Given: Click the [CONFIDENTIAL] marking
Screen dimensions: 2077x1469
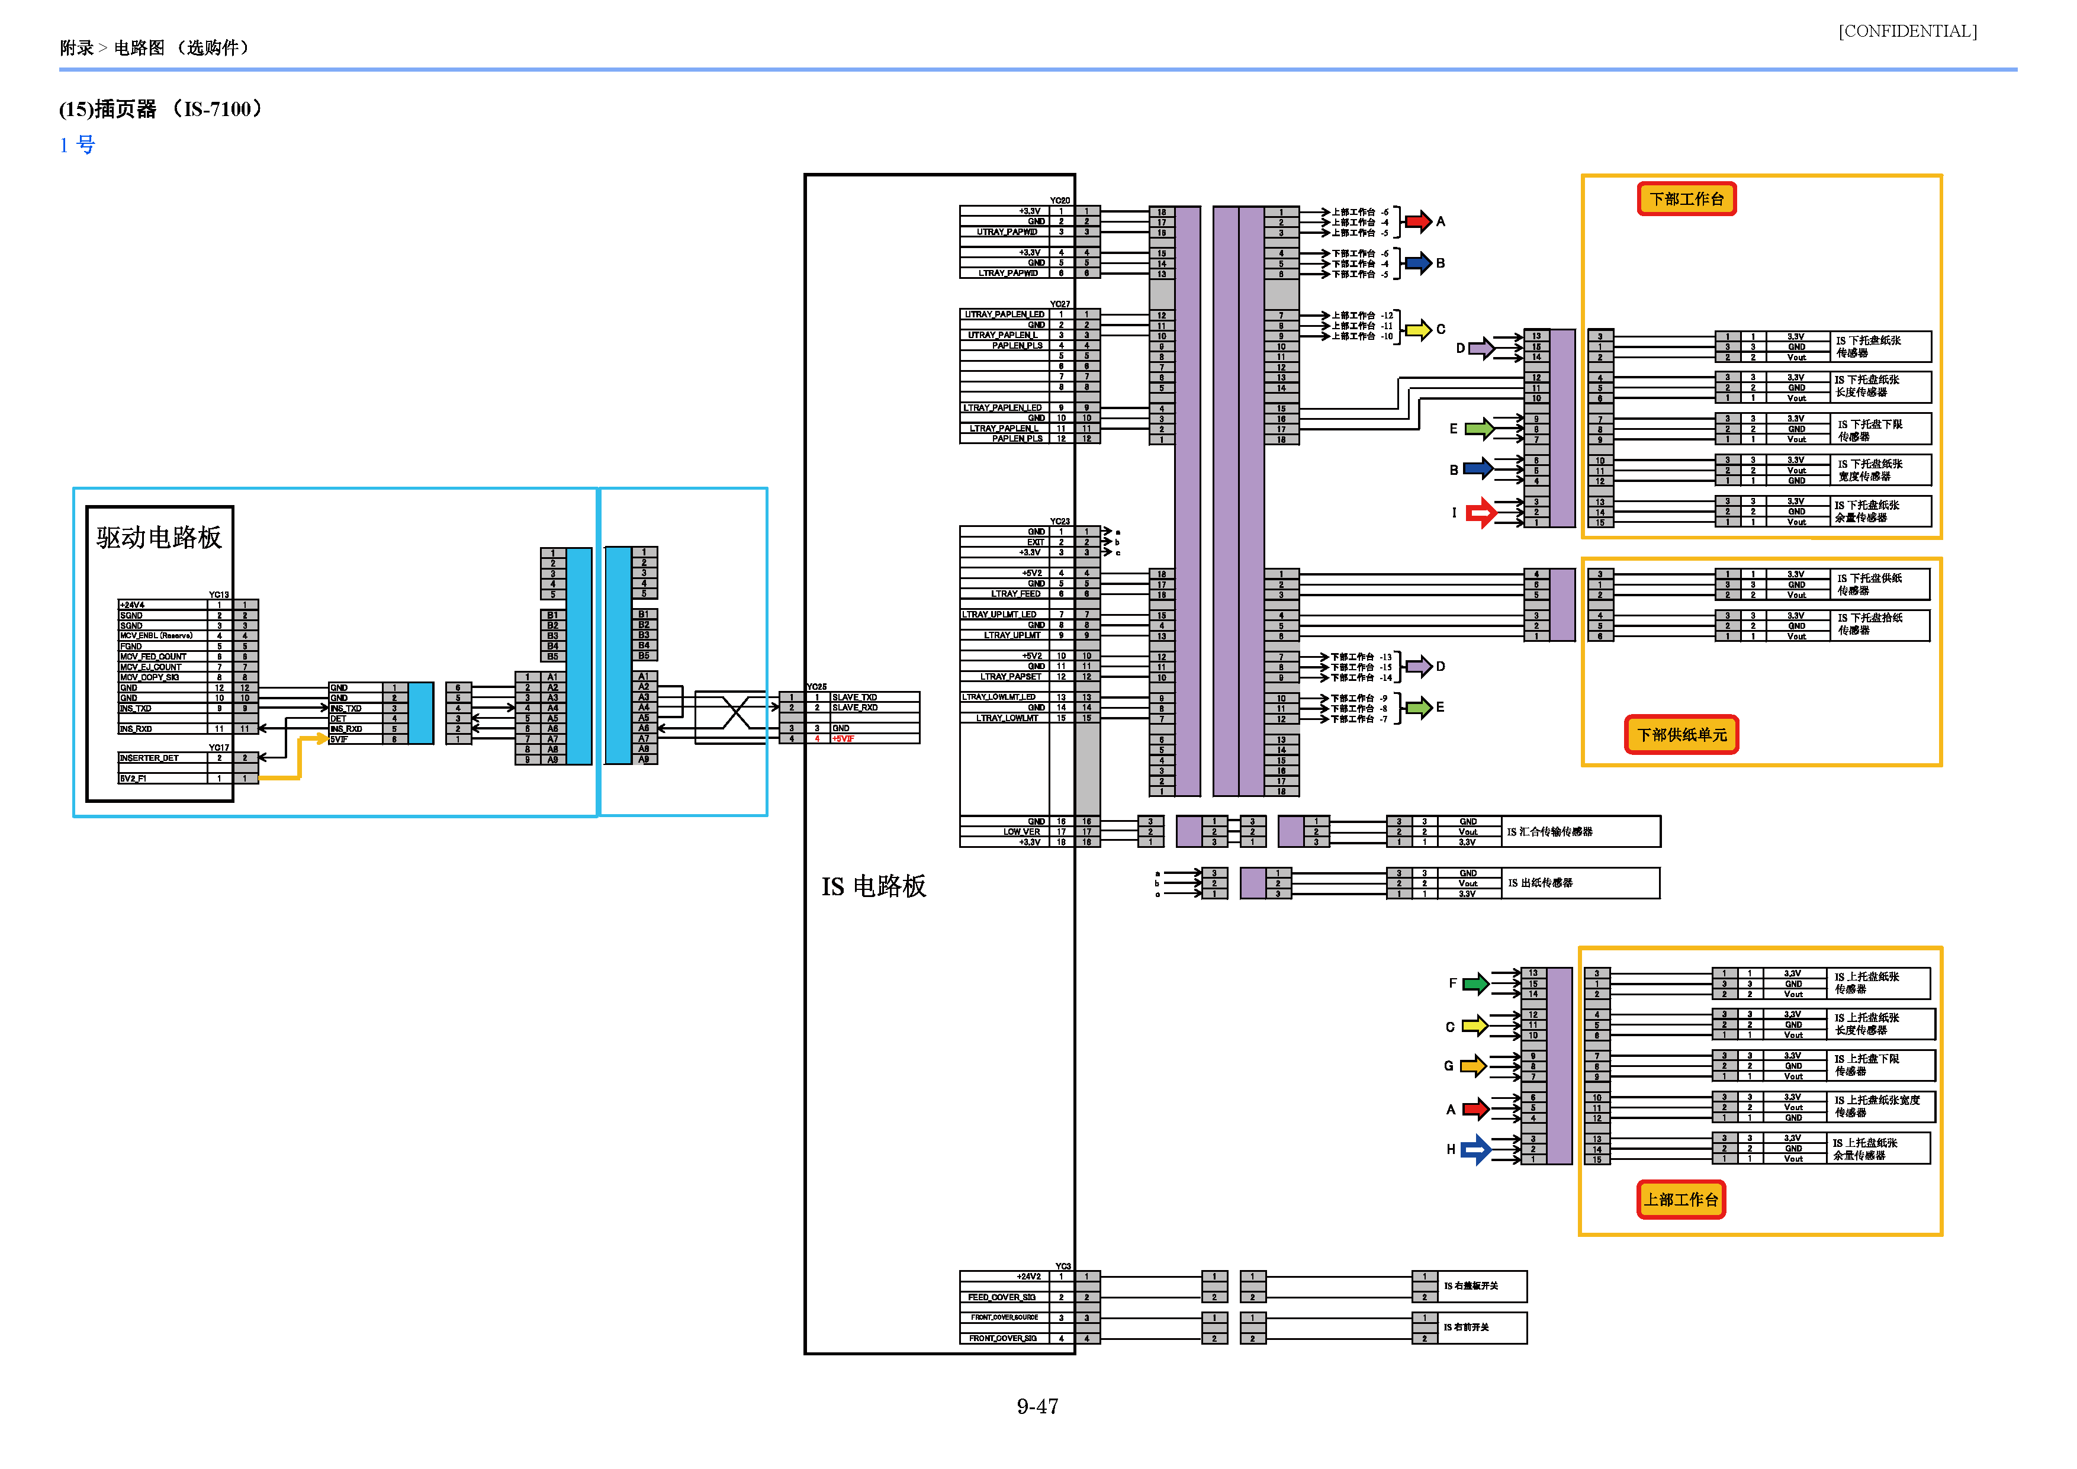Looking at the screenshot, I should [x=1908, y=31].
